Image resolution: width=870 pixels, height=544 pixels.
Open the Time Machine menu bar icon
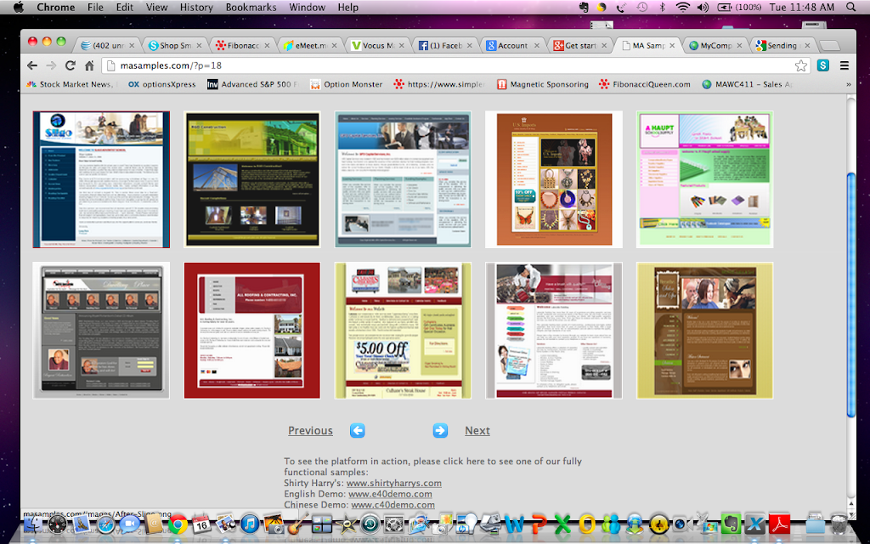641,7
